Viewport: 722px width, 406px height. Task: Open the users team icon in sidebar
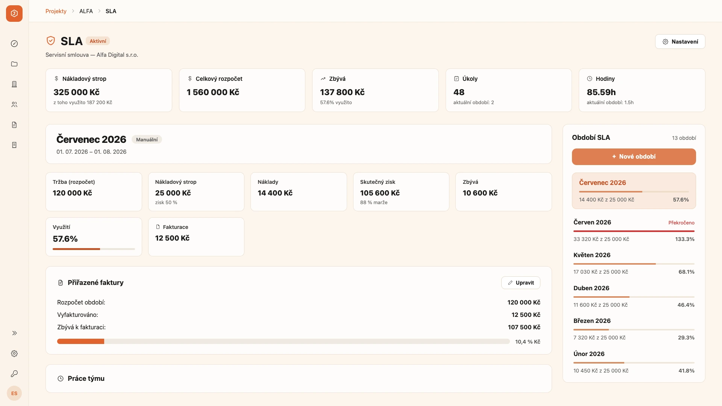tap(14, 105)
